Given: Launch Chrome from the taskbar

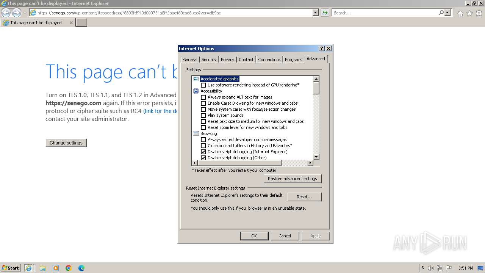Looking at the screenshot, I should (x=69, y=268).
